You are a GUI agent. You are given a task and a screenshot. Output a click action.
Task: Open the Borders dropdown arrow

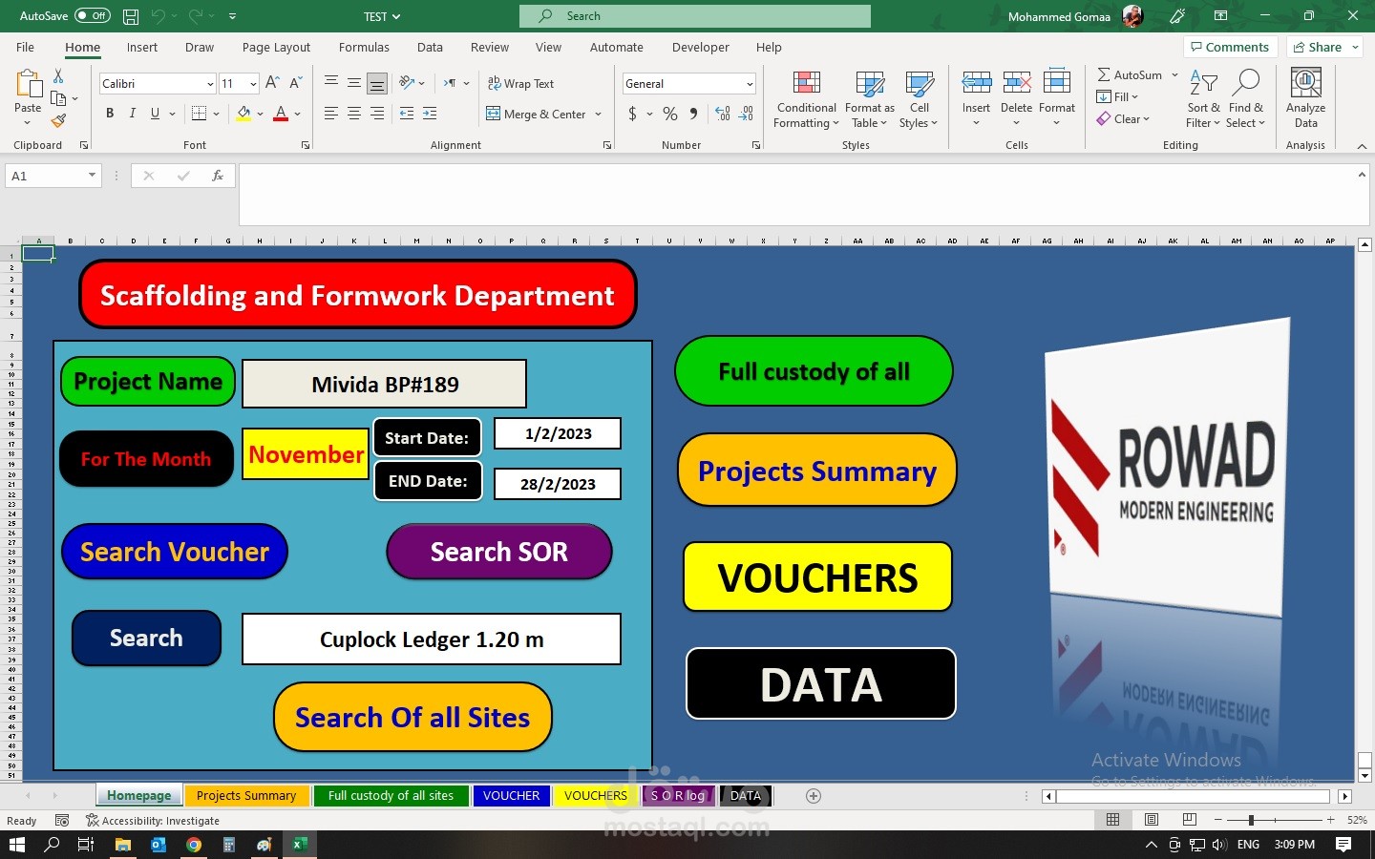[x=217, y=114]
